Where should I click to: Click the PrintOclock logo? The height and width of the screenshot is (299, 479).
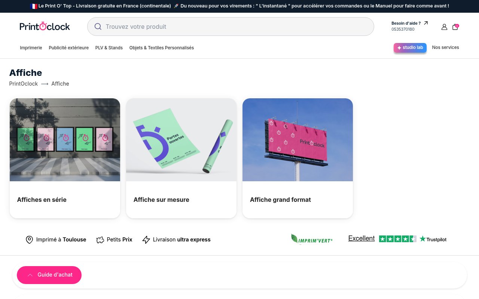(45, 27)
